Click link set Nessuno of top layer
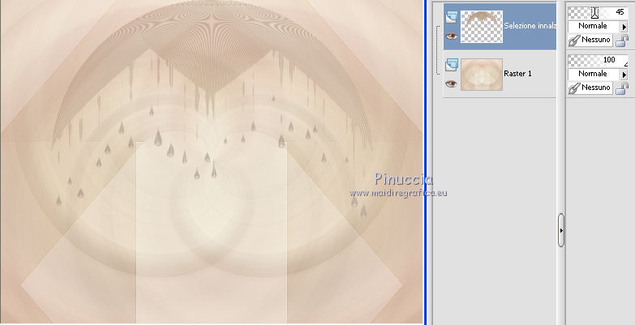This screenshot has height=325, width=635. point(590,40)
